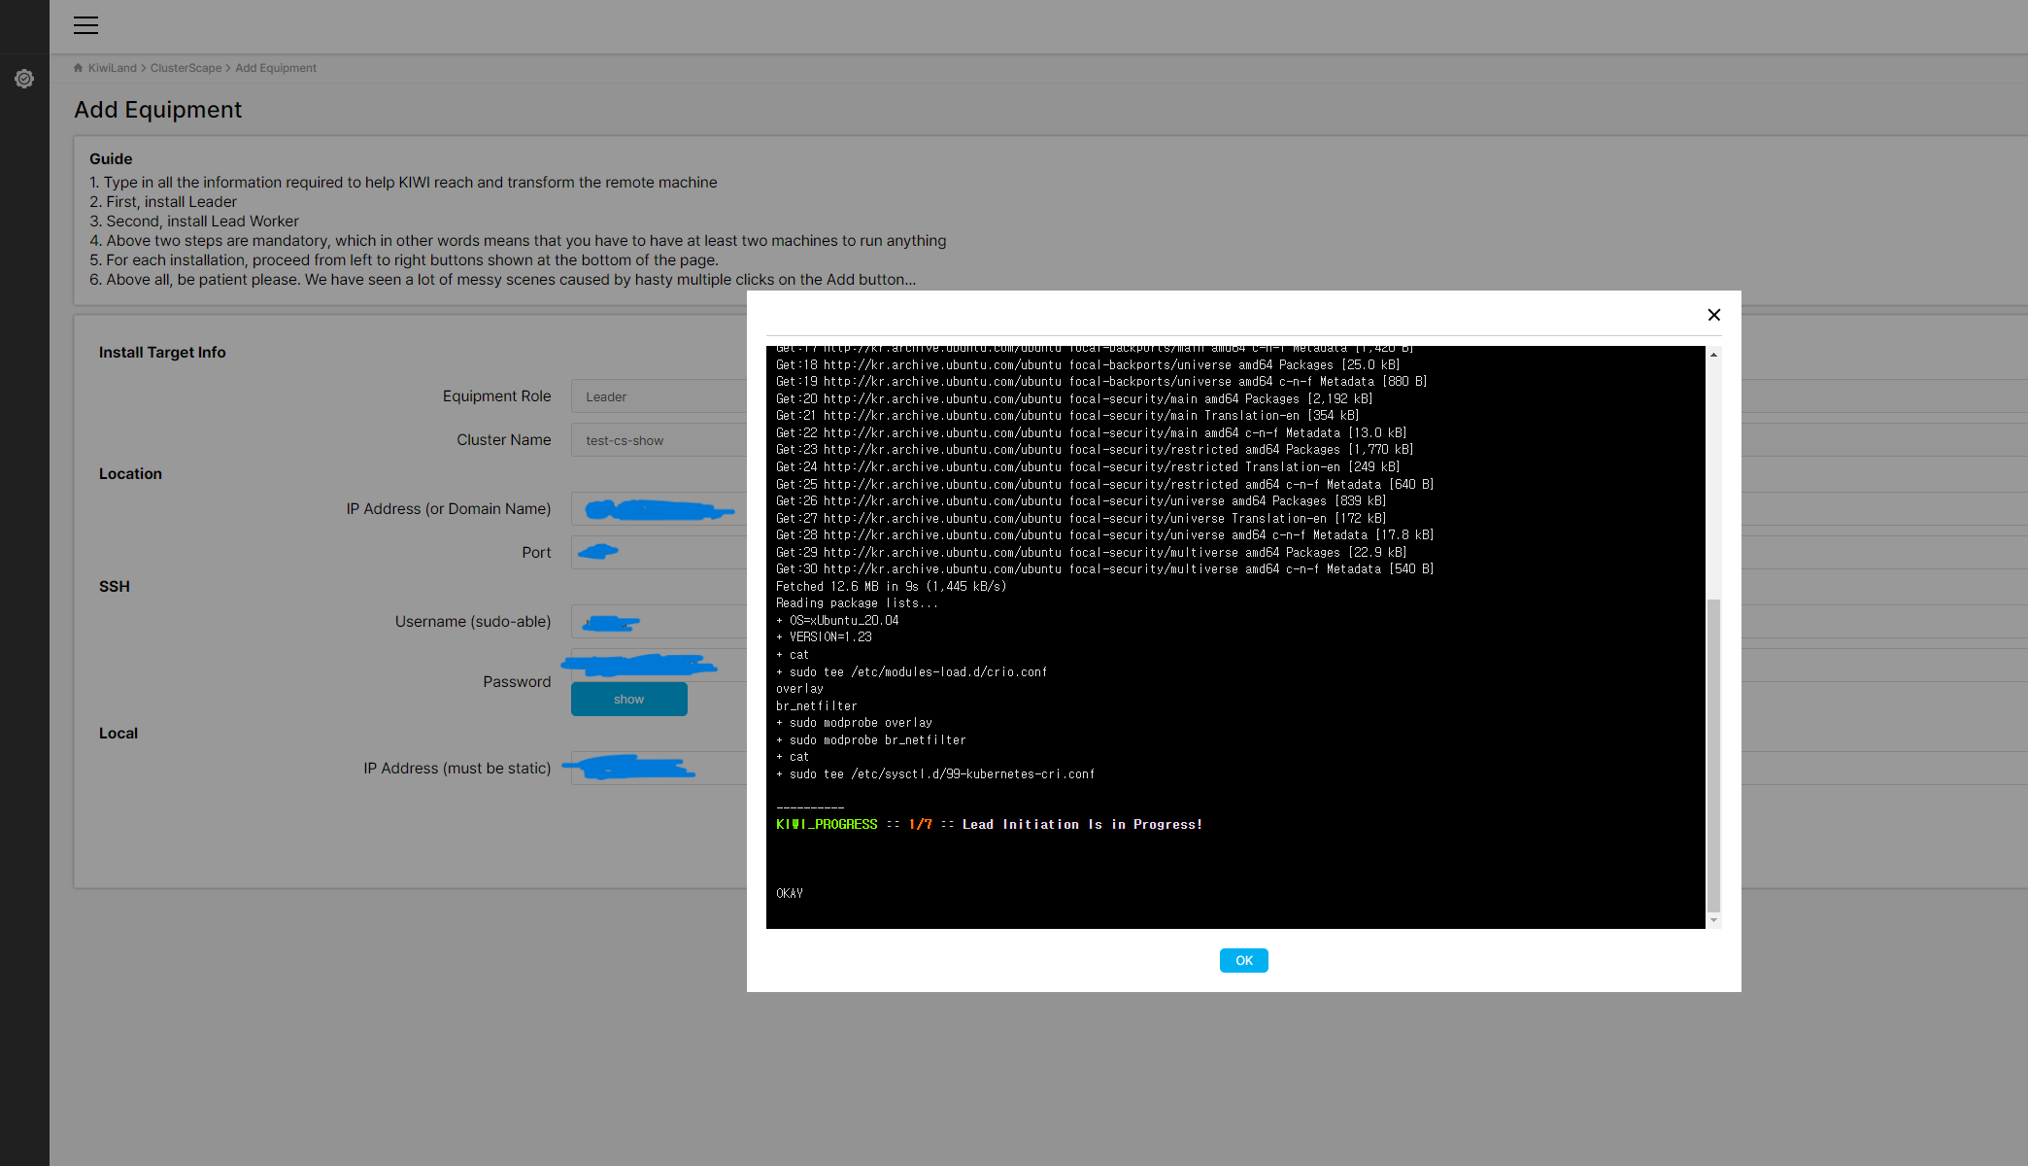Click the Username (sudo-able) field

(659, 622)
